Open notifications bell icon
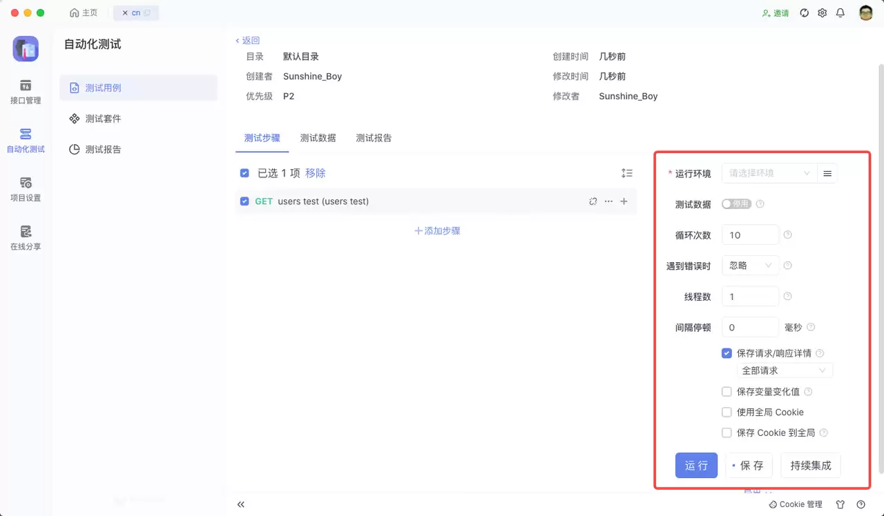 (x=840, y=13)
